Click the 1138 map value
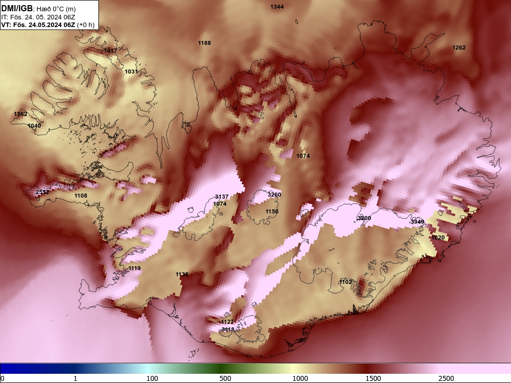511x383 pixels. [x=182, y=274]
